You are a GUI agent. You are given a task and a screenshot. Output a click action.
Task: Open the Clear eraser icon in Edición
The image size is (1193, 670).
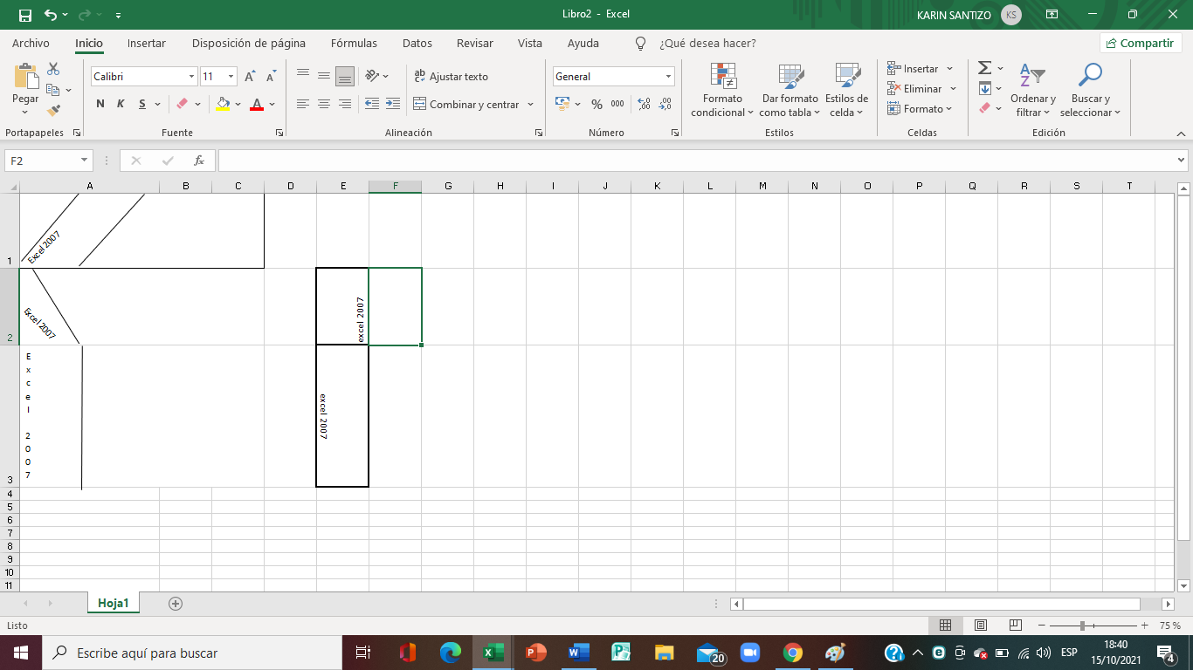click(984, 108)
